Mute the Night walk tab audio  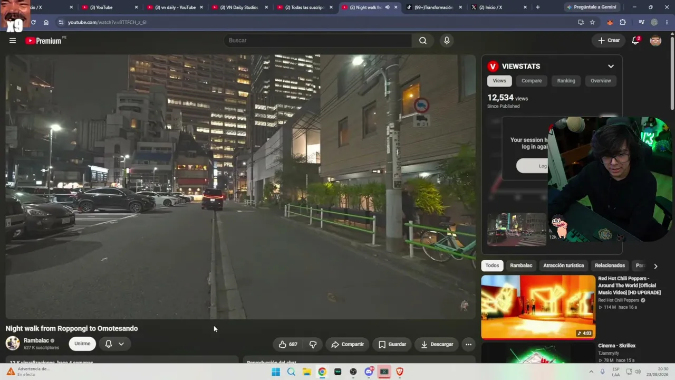point(388,7)
